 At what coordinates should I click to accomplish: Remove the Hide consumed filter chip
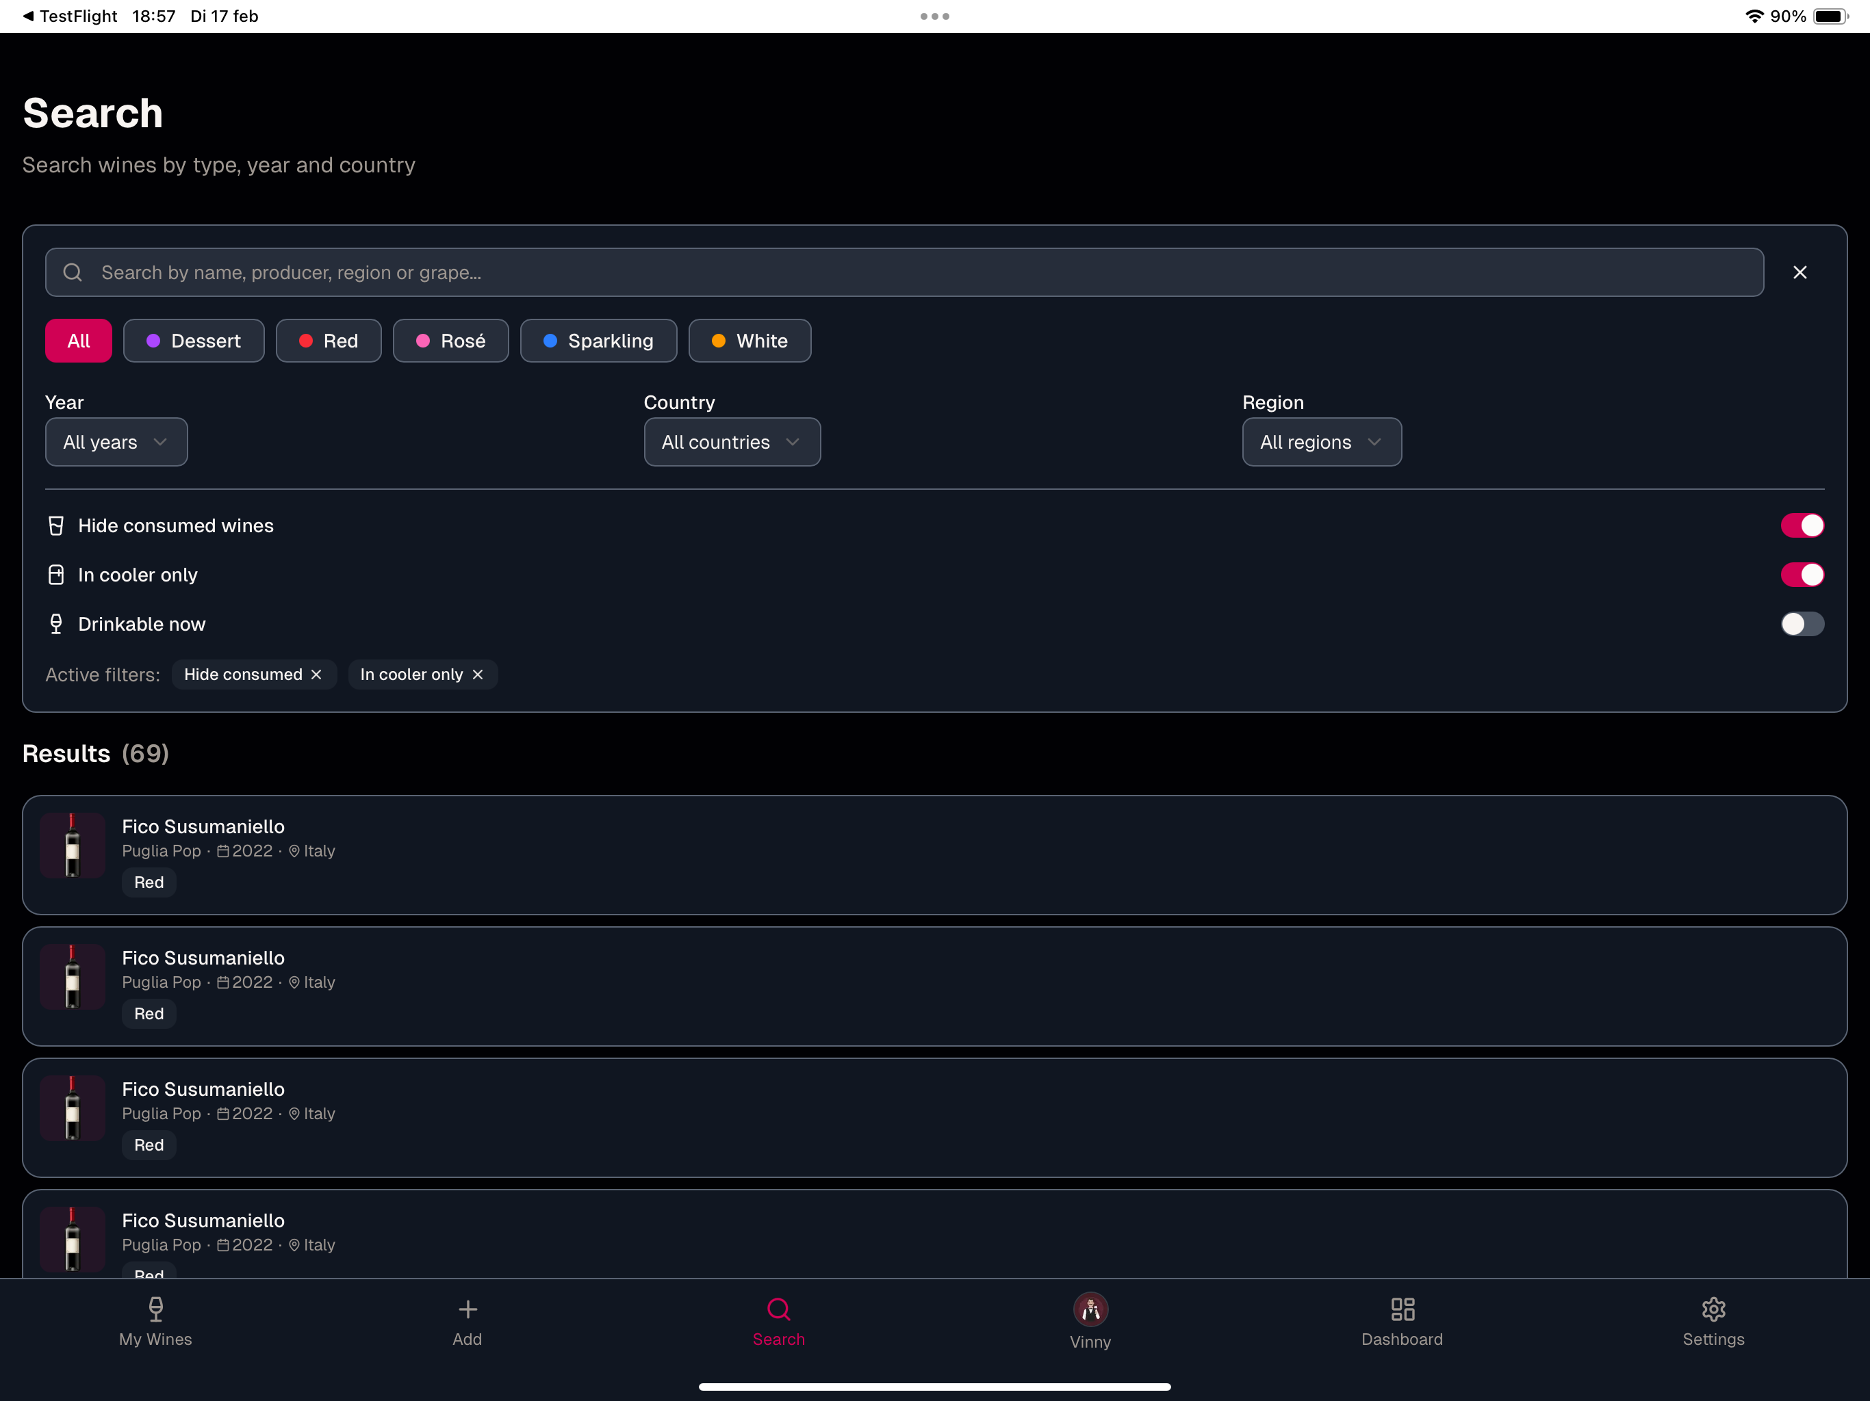point(316,675)
